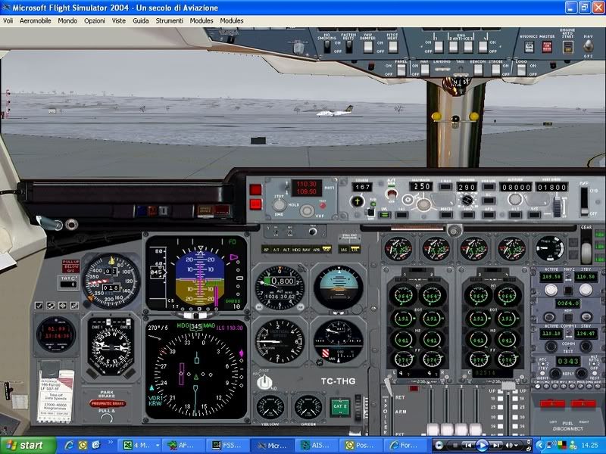Click the airspeed indicator gauge
Screen dimensions: 606x454
[111, 281]
